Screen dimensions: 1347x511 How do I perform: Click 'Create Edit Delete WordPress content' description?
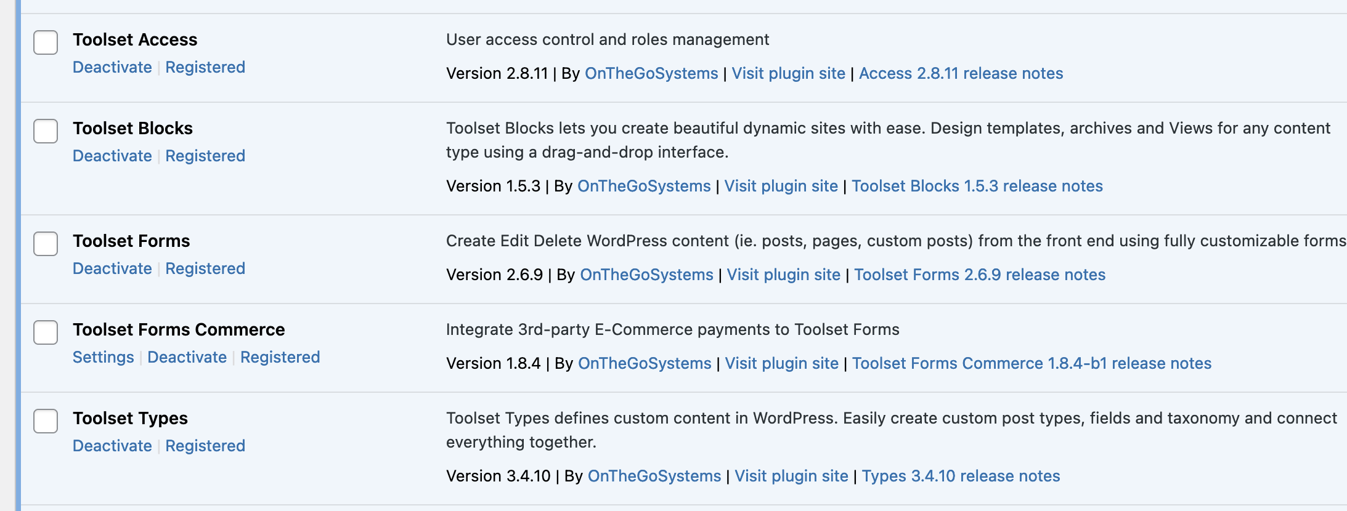[x=896, y=241]
